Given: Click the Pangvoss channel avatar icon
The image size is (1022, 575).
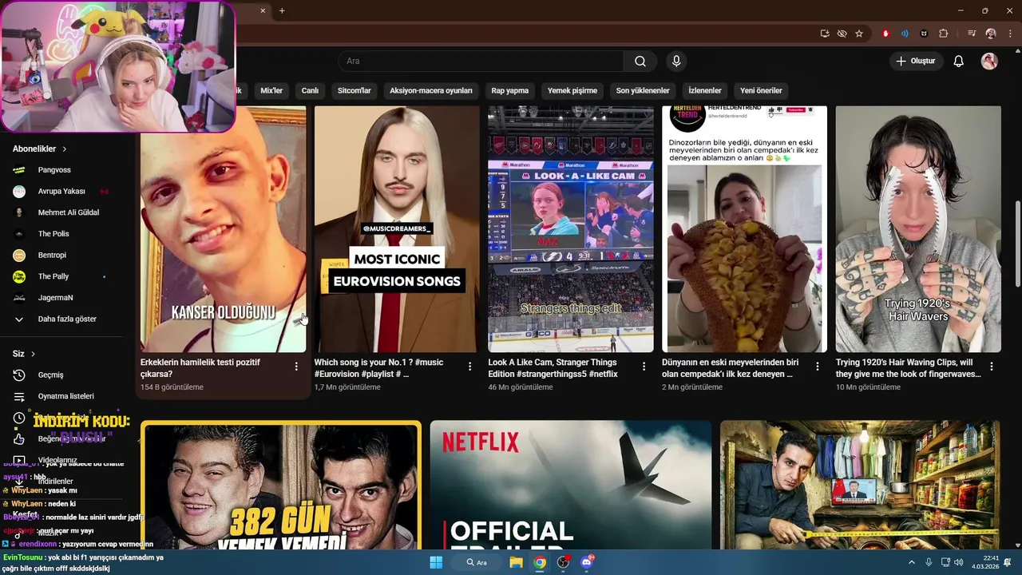Looking at the screenshot, I should pos(19,170).
